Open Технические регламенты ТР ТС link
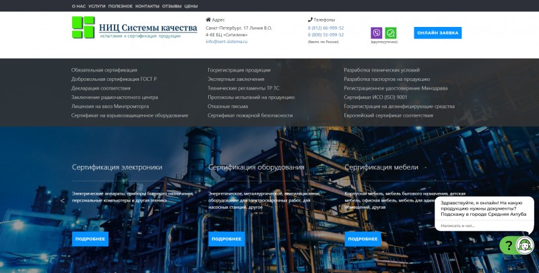Screen dimensions: 539x273 [x=243, y=88]
